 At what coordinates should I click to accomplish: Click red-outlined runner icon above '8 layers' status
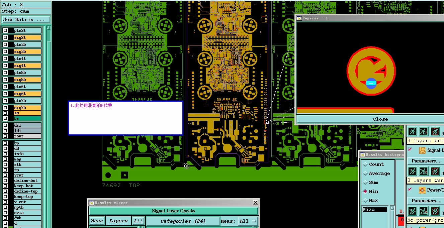435,172
